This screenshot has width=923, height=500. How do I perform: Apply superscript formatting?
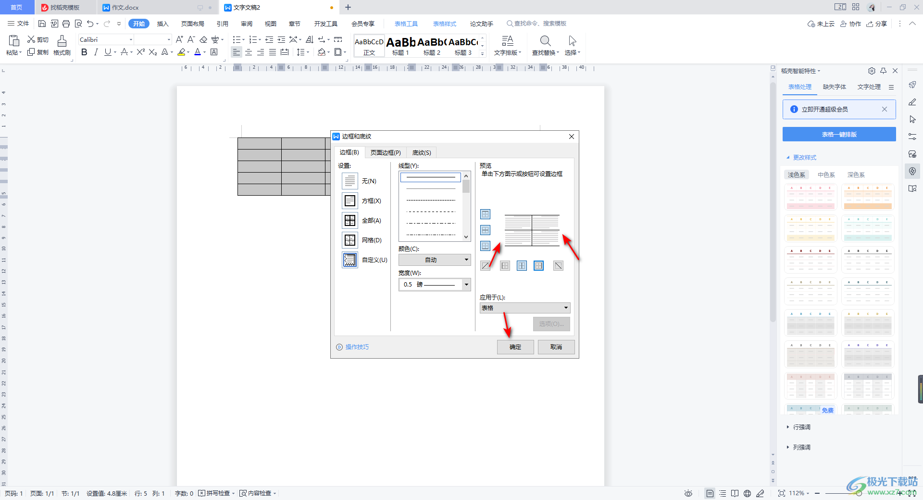(140, 52)
